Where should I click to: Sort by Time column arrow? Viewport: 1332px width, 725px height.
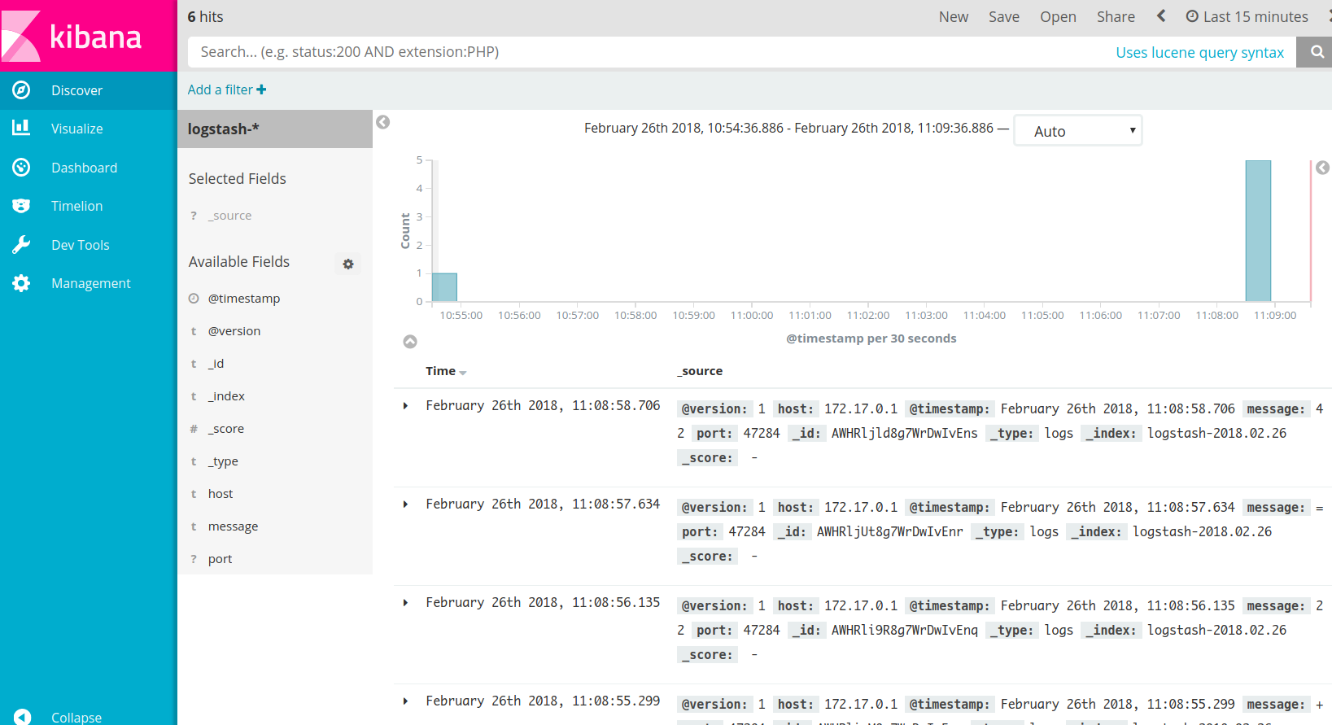coord(463,372)
